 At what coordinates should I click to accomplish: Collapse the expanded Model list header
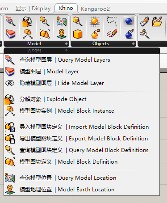(82, 51)
